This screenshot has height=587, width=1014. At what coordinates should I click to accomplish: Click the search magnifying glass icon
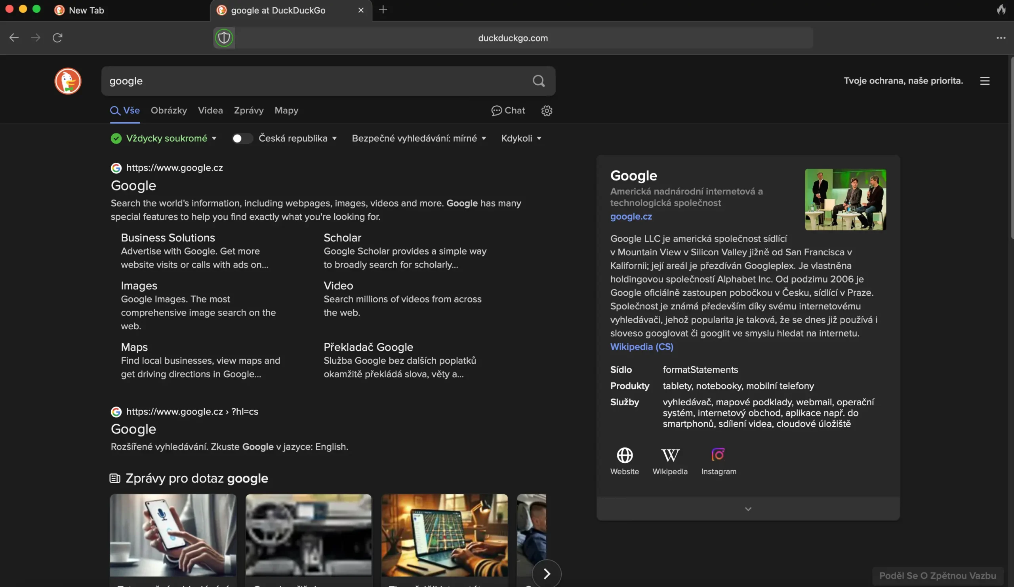(539, 80)
